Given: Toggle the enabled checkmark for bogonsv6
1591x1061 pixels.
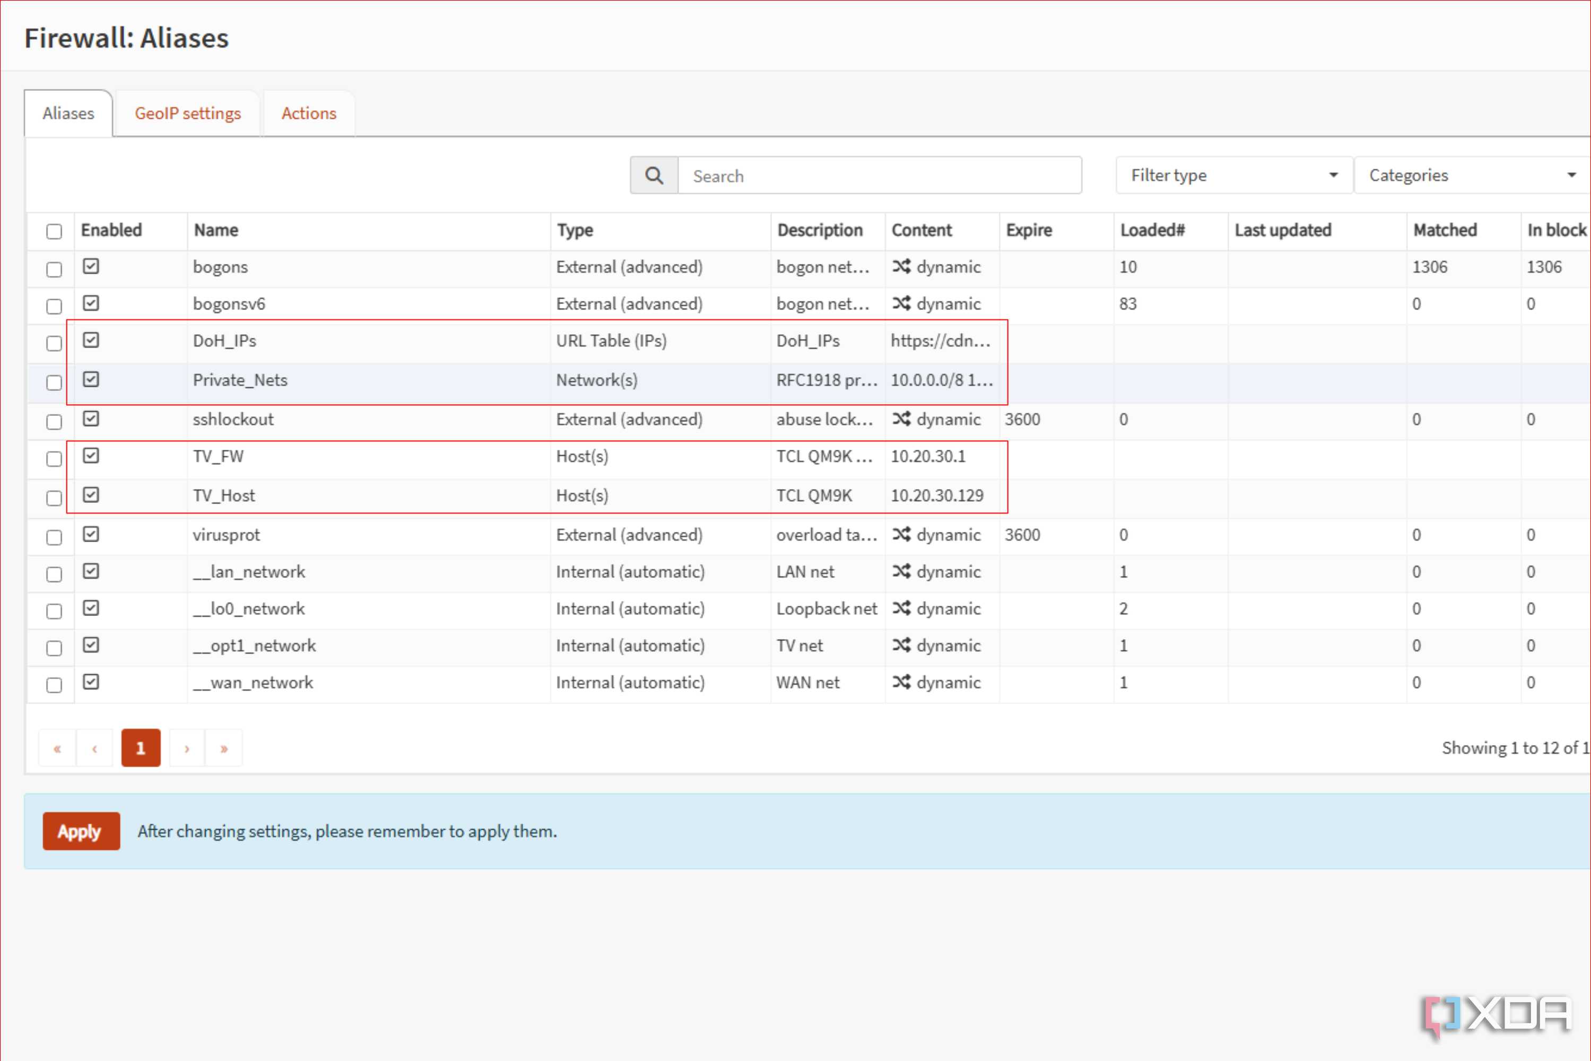Looking at the screenshot, I should [x=91, y=302].
